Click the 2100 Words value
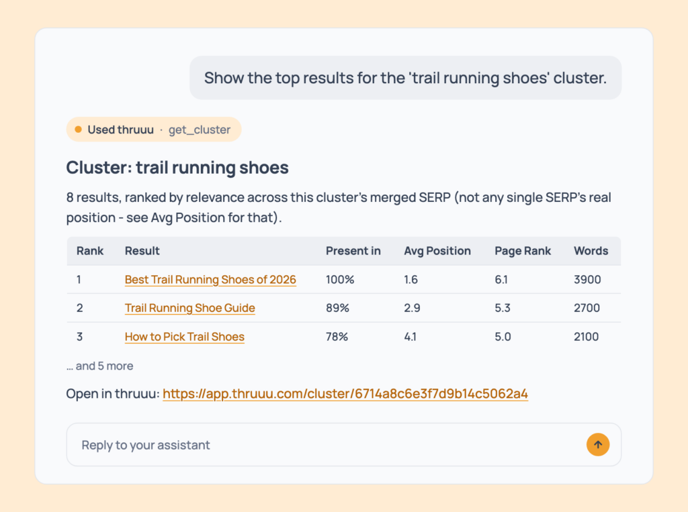 point(586,337)
